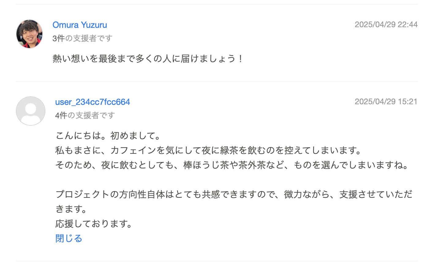Viewport: 424px width, 266px height.
Task: Click the line starting そのため、夜に飲む
Action: pos(232,165)
